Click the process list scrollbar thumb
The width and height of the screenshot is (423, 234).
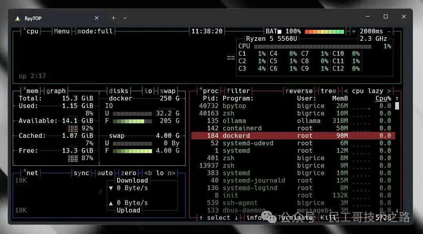click(x=397, y=106)
